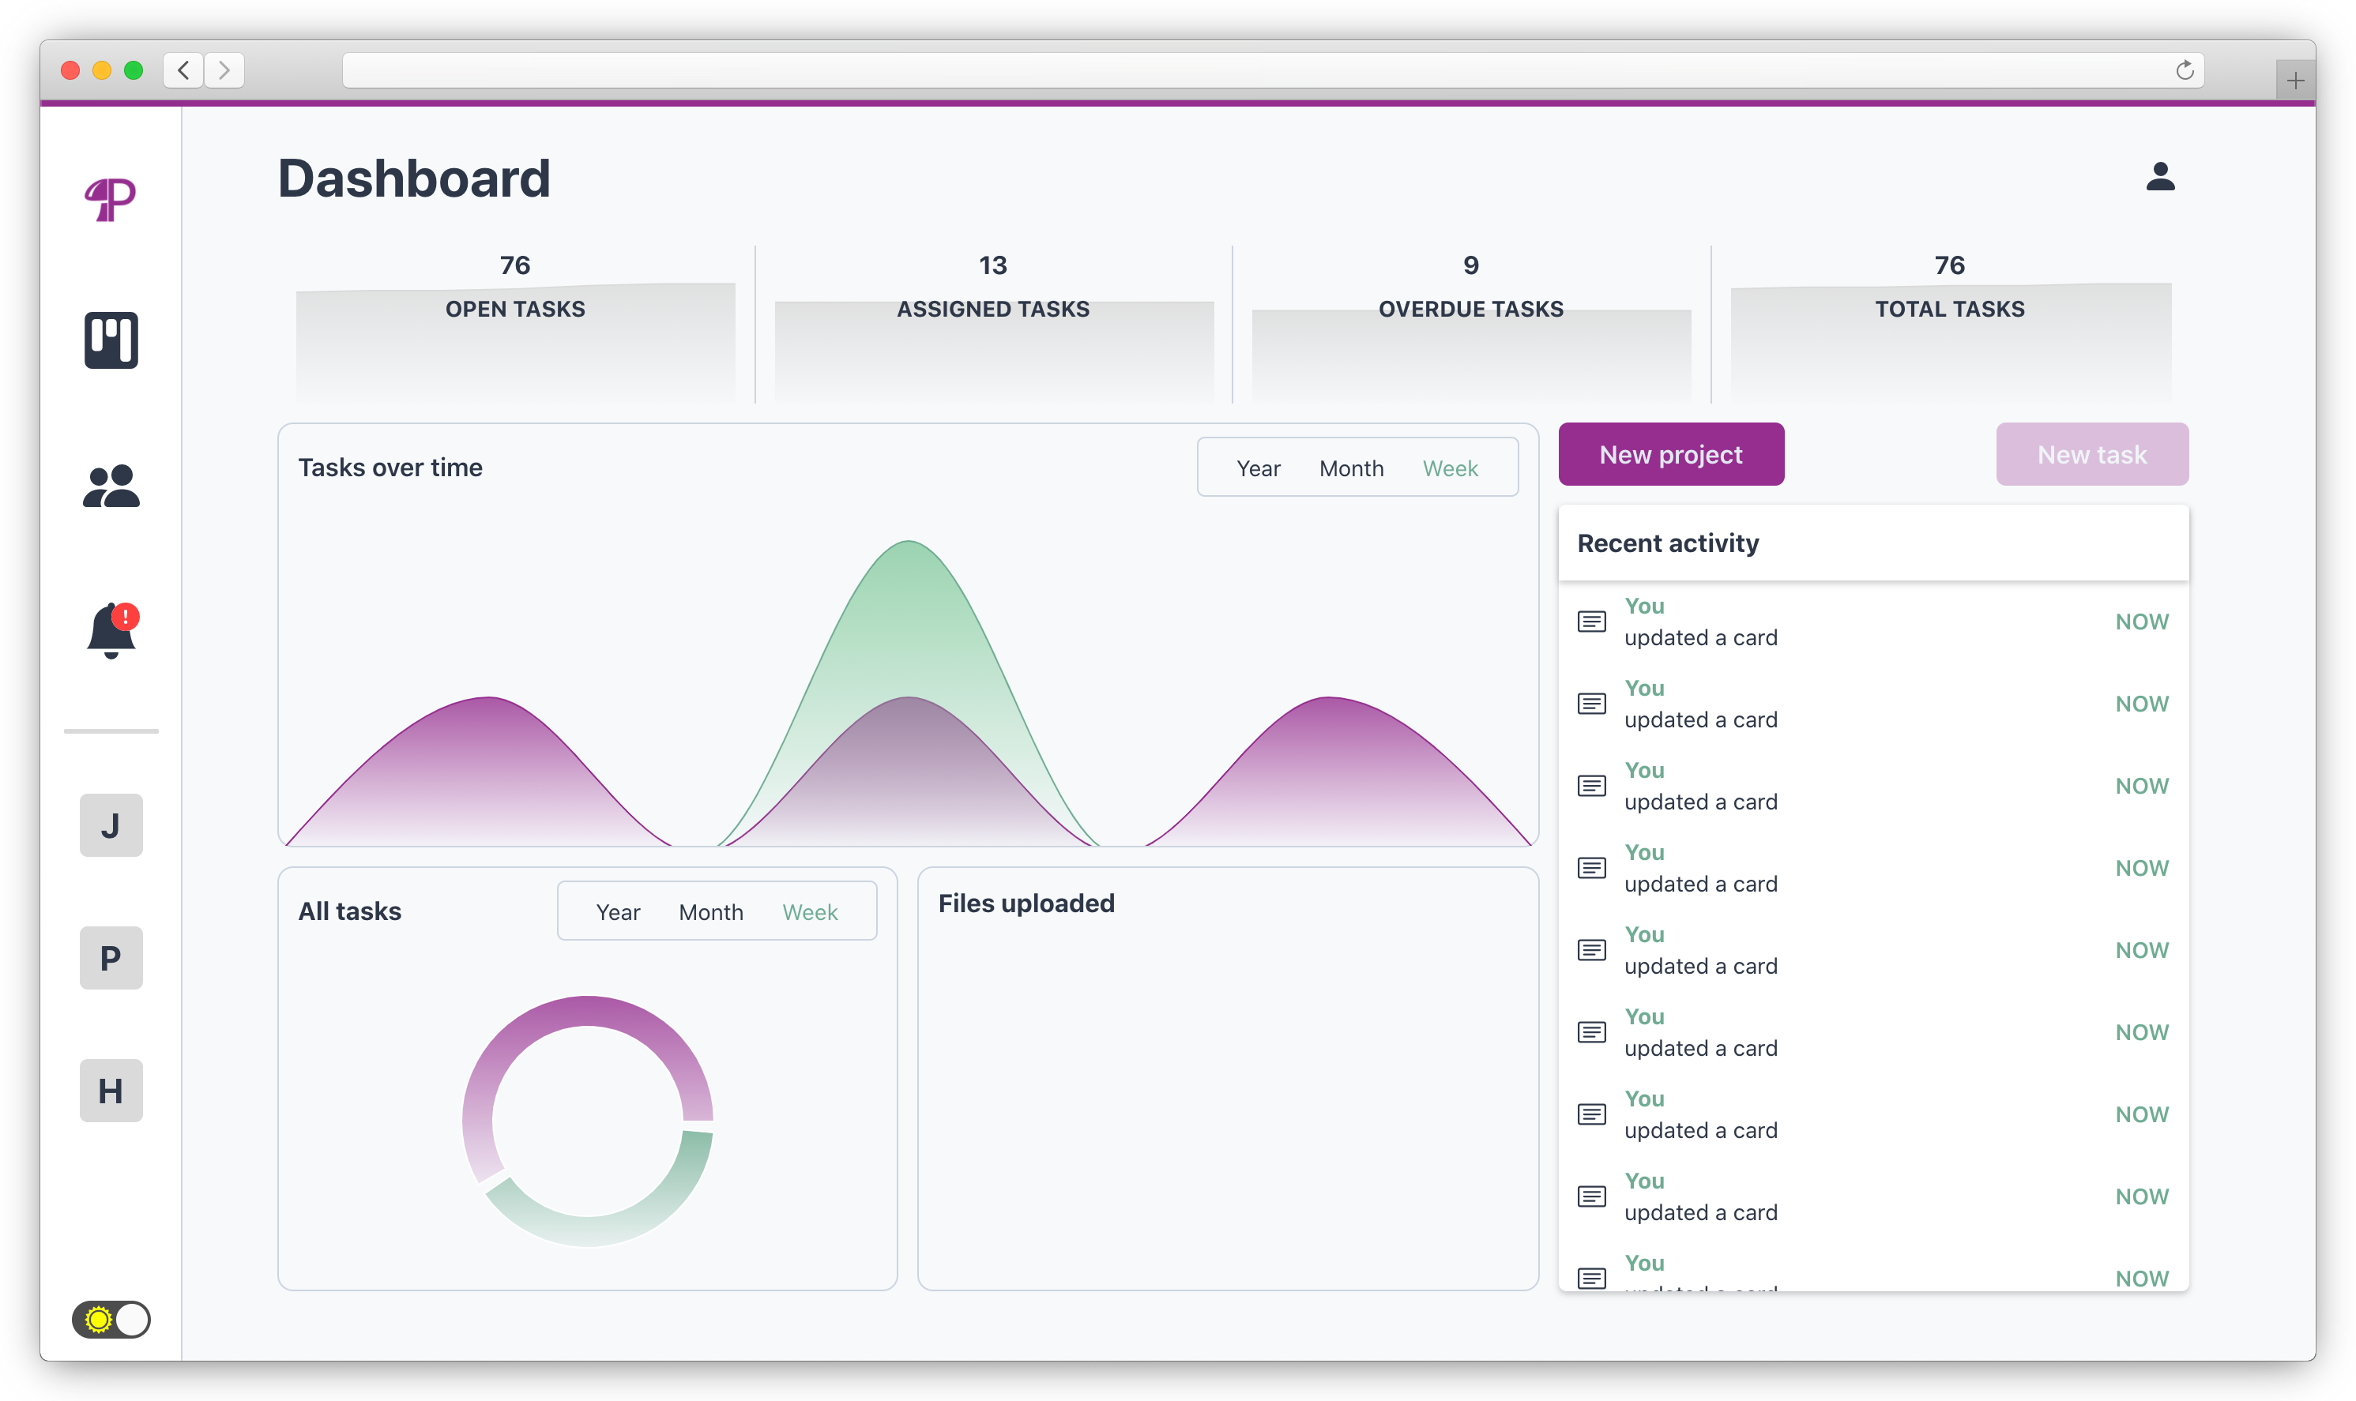Click the Open Tasks stat card

(x=514, y=321)
